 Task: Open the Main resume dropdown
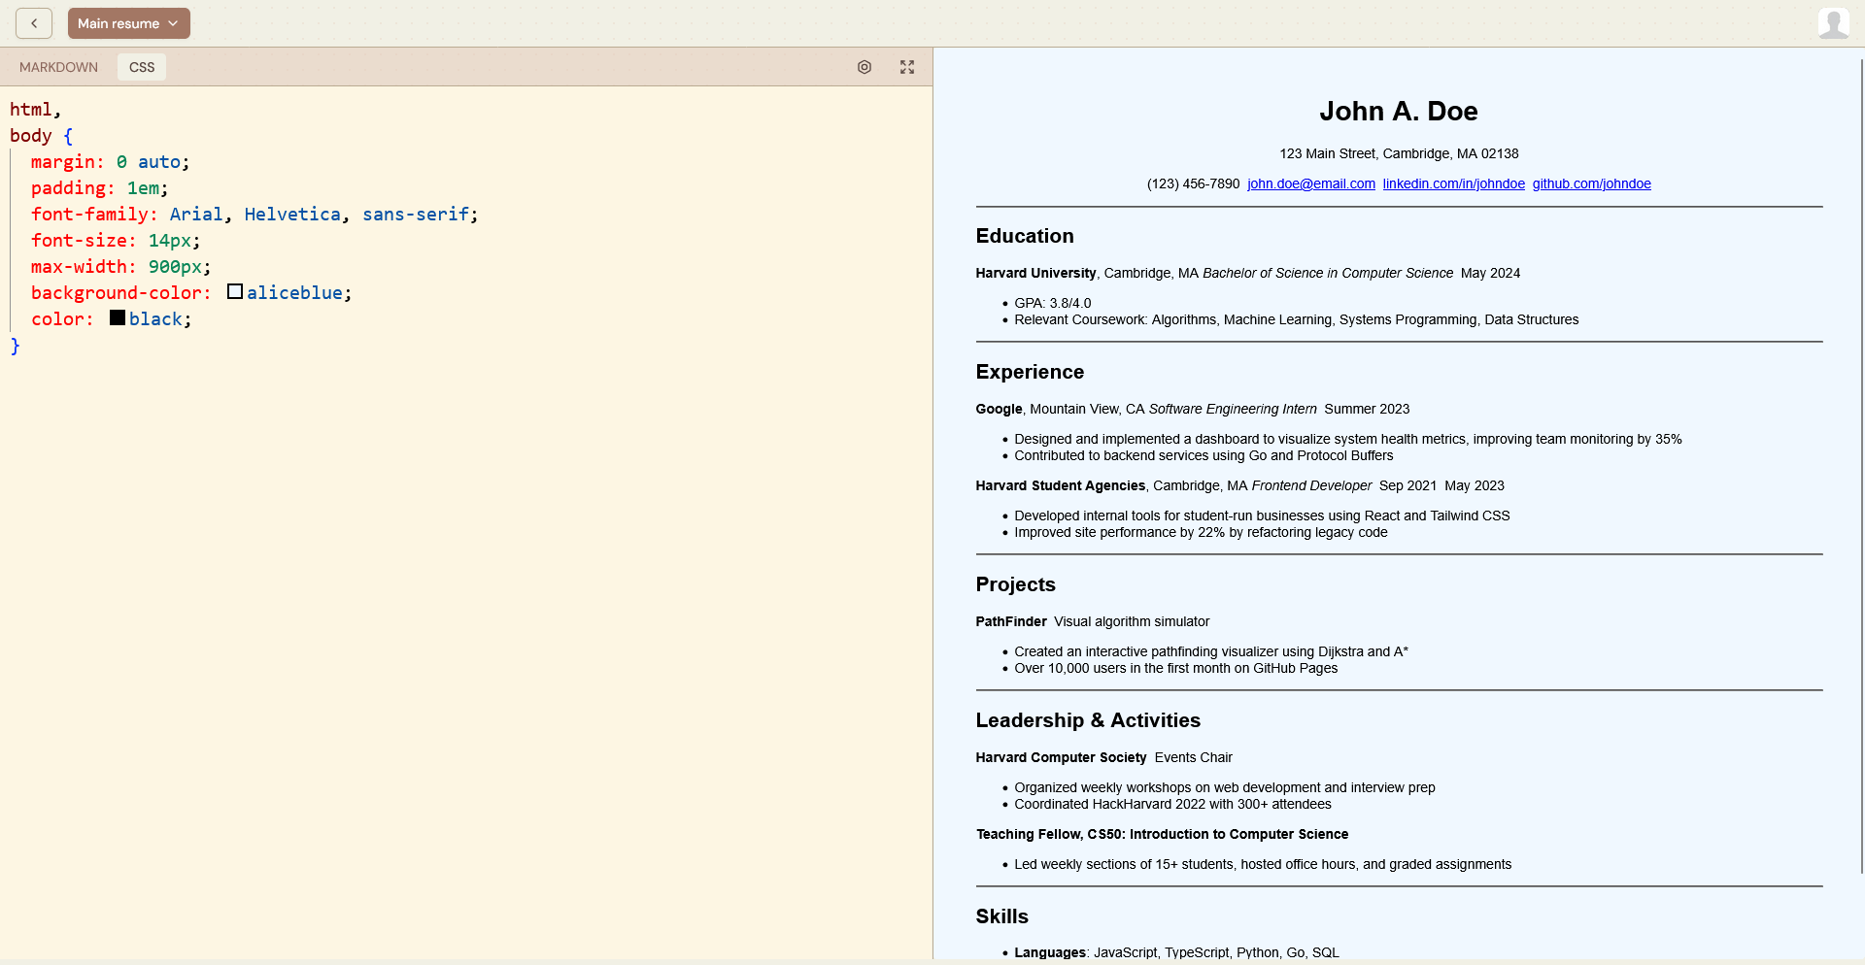(128, 22)
